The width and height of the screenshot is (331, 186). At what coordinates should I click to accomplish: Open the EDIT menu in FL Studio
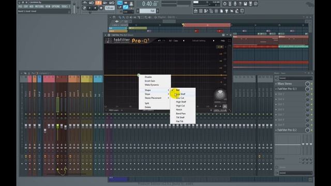(x=26, y=7)
